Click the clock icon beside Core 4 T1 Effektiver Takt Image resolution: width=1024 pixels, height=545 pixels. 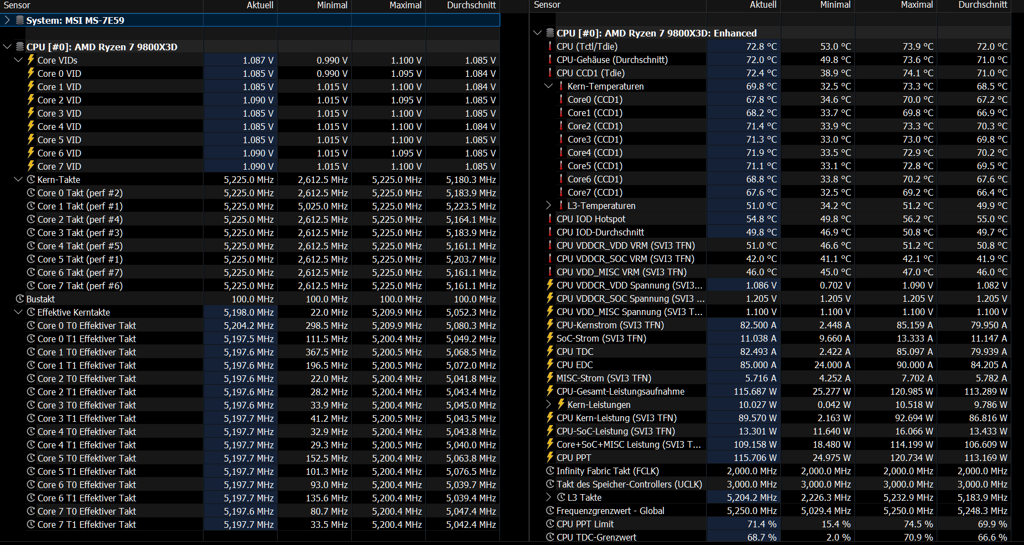tap(31, 445)
